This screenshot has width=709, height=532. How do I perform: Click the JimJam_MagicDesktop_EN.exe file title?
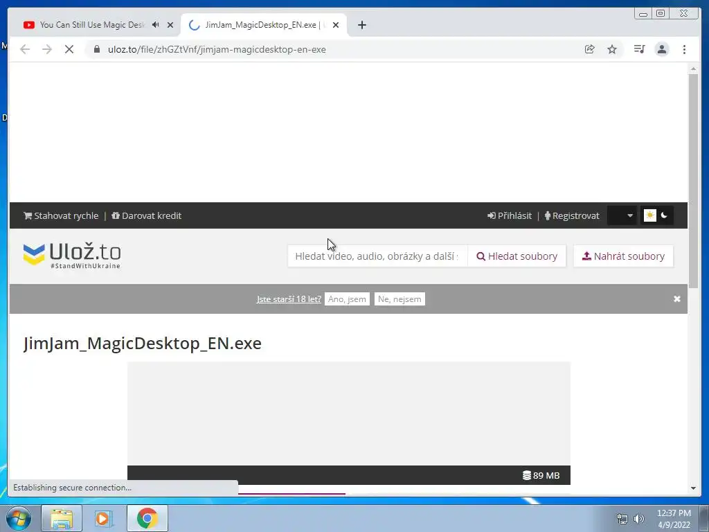point(143,343)
